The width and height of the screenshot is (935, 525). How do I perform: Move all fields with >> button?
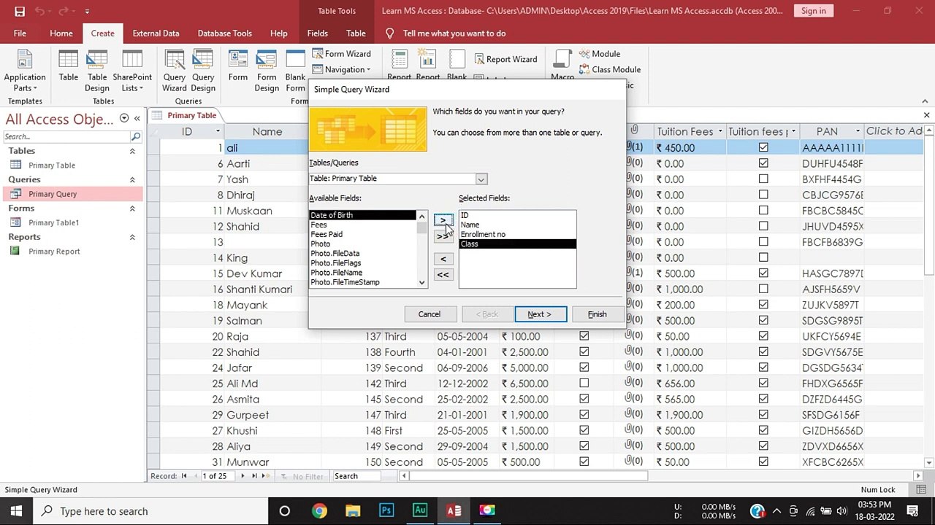tap(443, 236)
